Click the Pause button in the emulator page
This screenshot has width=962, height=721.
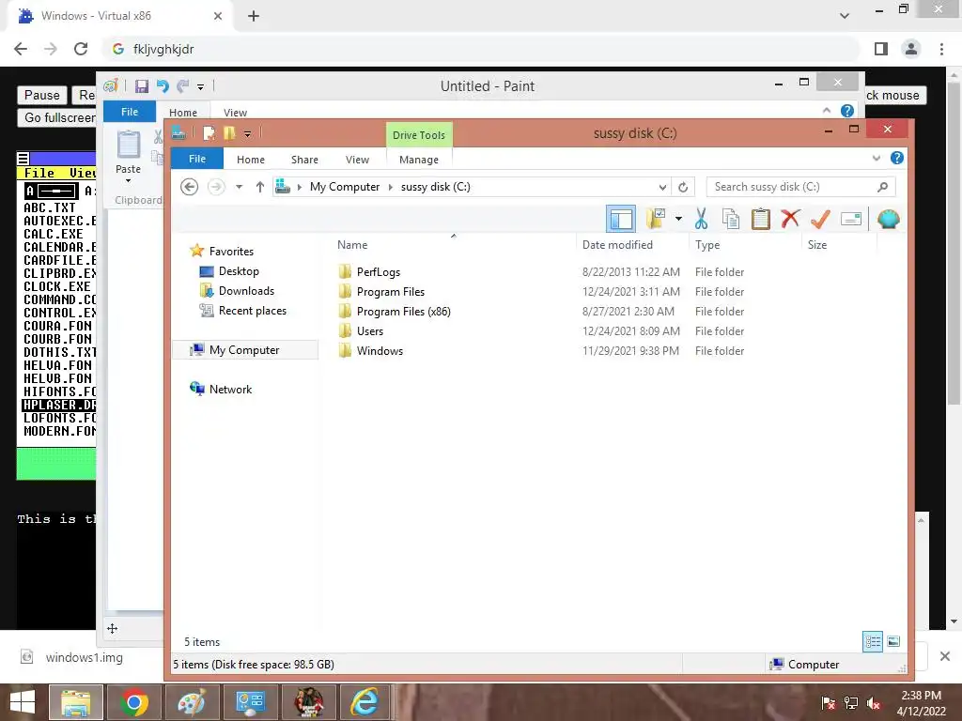(41, 95)
